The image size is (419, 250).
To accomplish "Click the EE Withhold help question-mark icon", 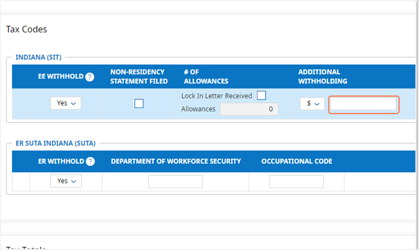I will [90, 77].
